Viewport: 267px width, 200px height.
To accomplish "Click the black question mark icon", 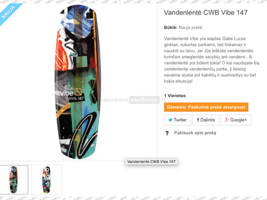I will (x=167, y=133).
